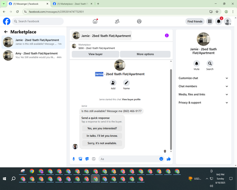Screen dimensions: 237x190
Task: Switch to the Marketplace - 2bed 1bath tab
Action: 73,4
